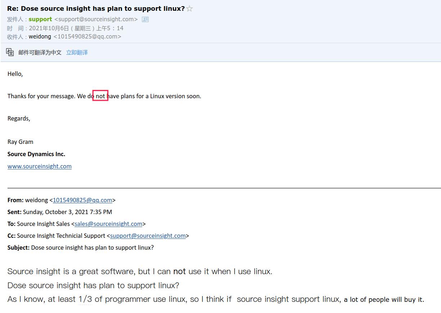Click the green sender name "support"

40,19
